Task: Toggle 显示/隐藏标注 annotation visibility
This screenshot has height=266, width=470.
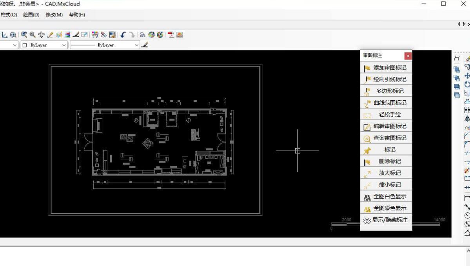Action: pyautogui.click(x=386, y=220)
